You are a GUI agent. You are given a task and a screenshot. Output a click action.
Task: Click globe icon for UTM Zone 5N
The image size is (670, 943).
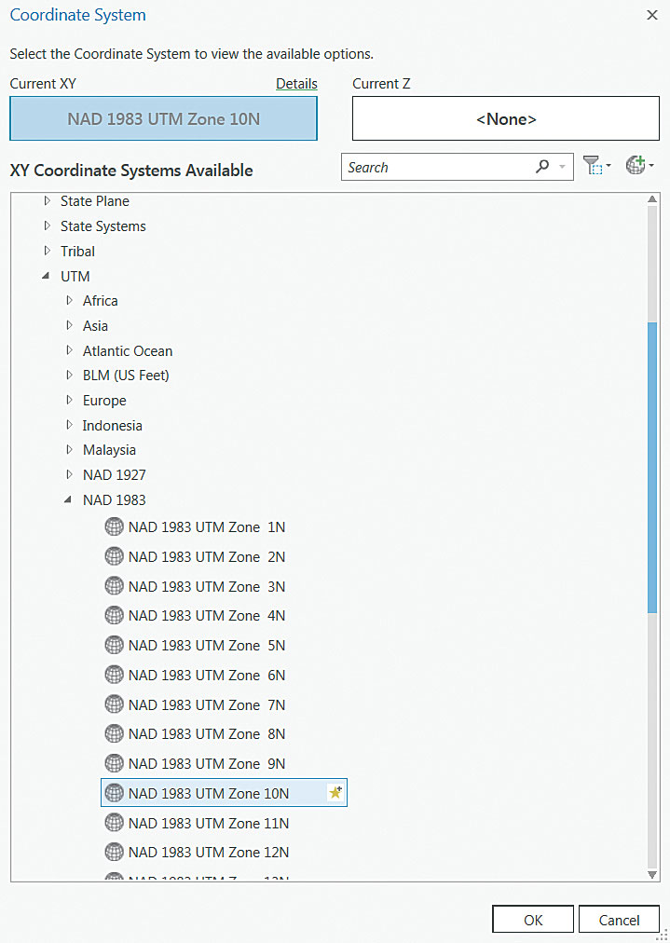[114, 645]
